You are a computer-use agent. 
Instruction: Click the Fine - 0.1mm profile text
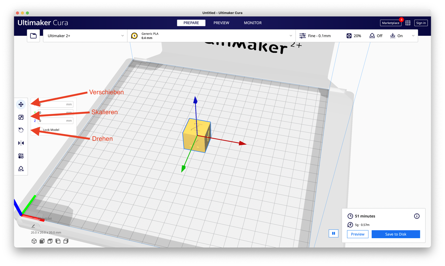coord(319,36)
